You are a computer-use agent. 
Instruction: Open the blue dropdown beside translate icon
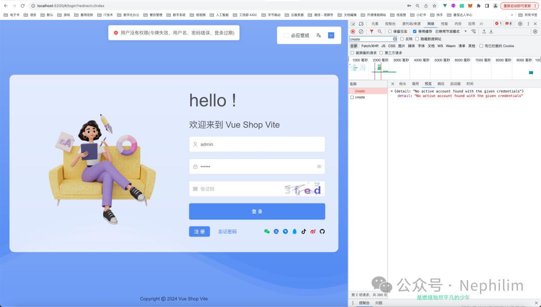pos(331,35)
